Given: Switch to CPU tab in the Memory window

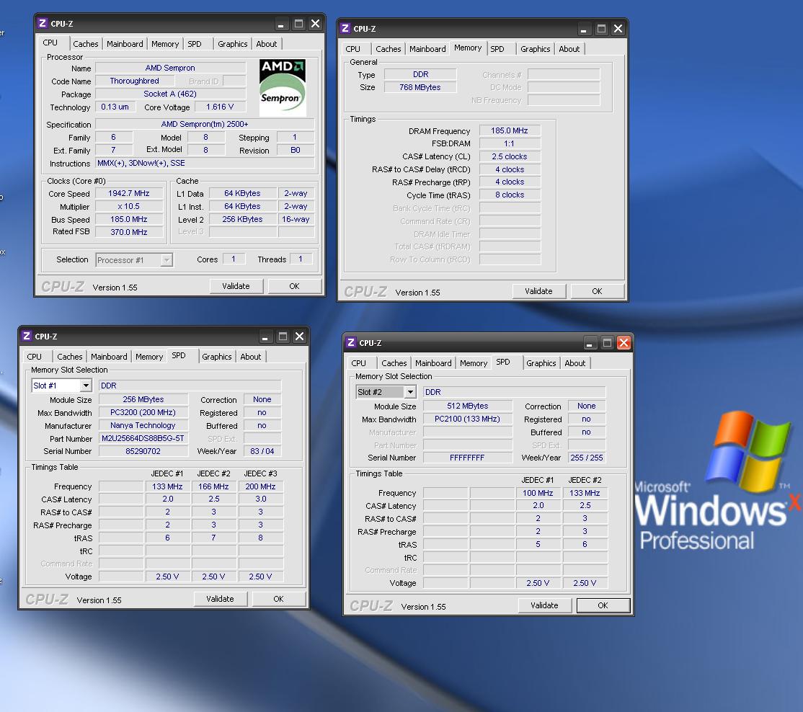Looking at the screenshot, I should pos(353,49).
